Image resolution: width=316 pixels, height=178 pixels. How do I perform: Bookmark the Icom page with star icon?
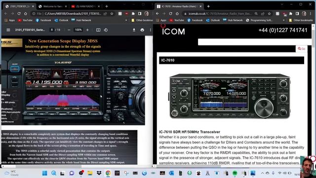tap(269, 13)
